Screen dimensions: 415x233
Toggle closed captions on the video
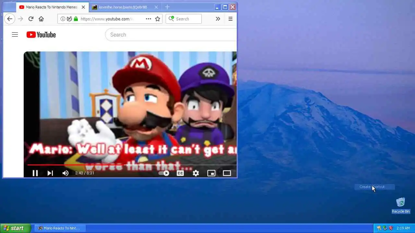[180, 173]
